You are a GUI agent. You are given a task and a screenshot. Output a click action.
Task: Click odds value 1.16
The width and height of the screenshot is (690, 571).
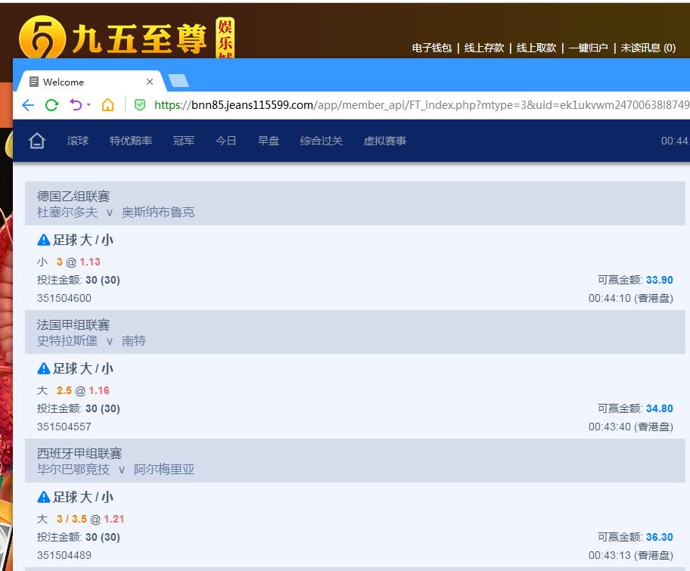(x=99, y=391)
